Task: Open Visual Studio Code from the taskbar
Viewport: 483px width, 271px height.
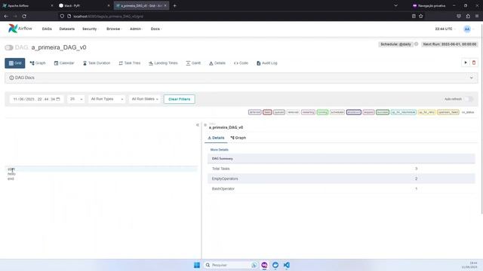Action: 287,265
